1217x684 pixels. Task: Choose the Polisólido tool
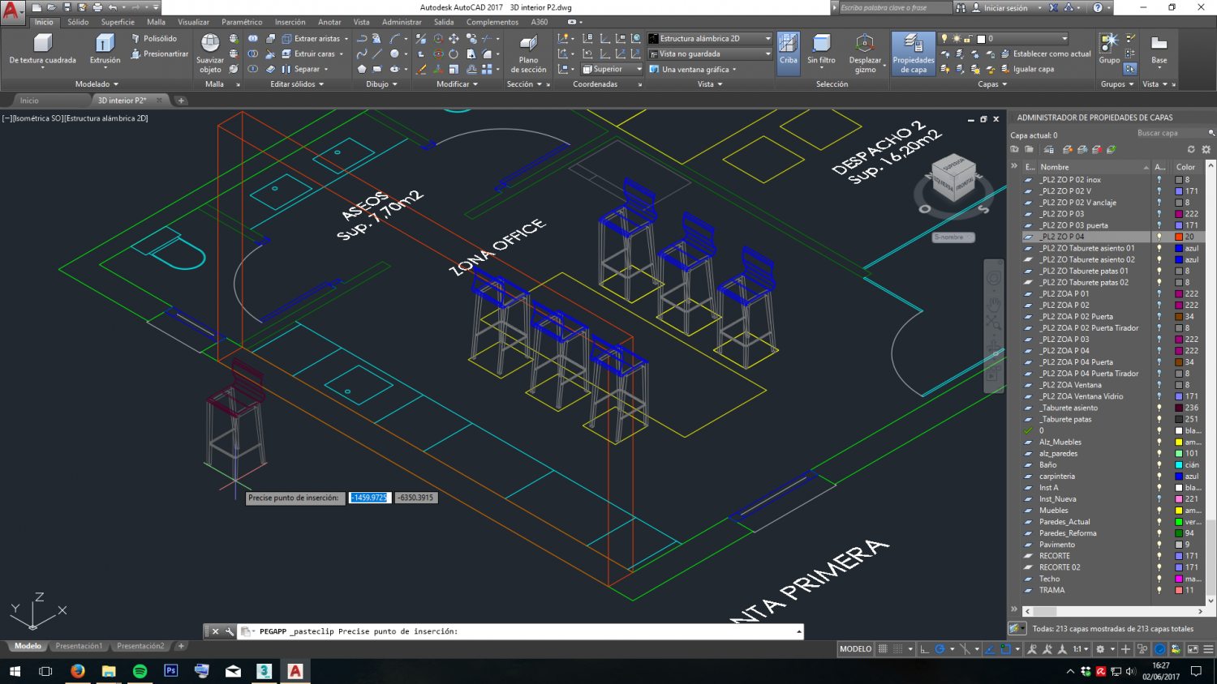pos(153,38)
